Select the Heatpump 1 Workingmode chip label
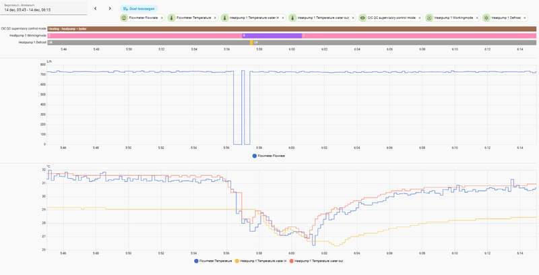Image resolution: width=539 pixels, height=275 pixels. 453,18
